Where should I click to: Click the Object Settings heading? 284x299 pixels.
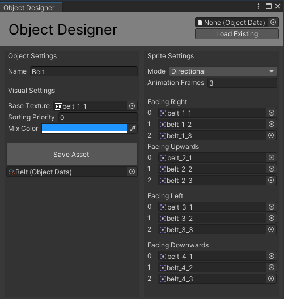click(x=32, y=56)
